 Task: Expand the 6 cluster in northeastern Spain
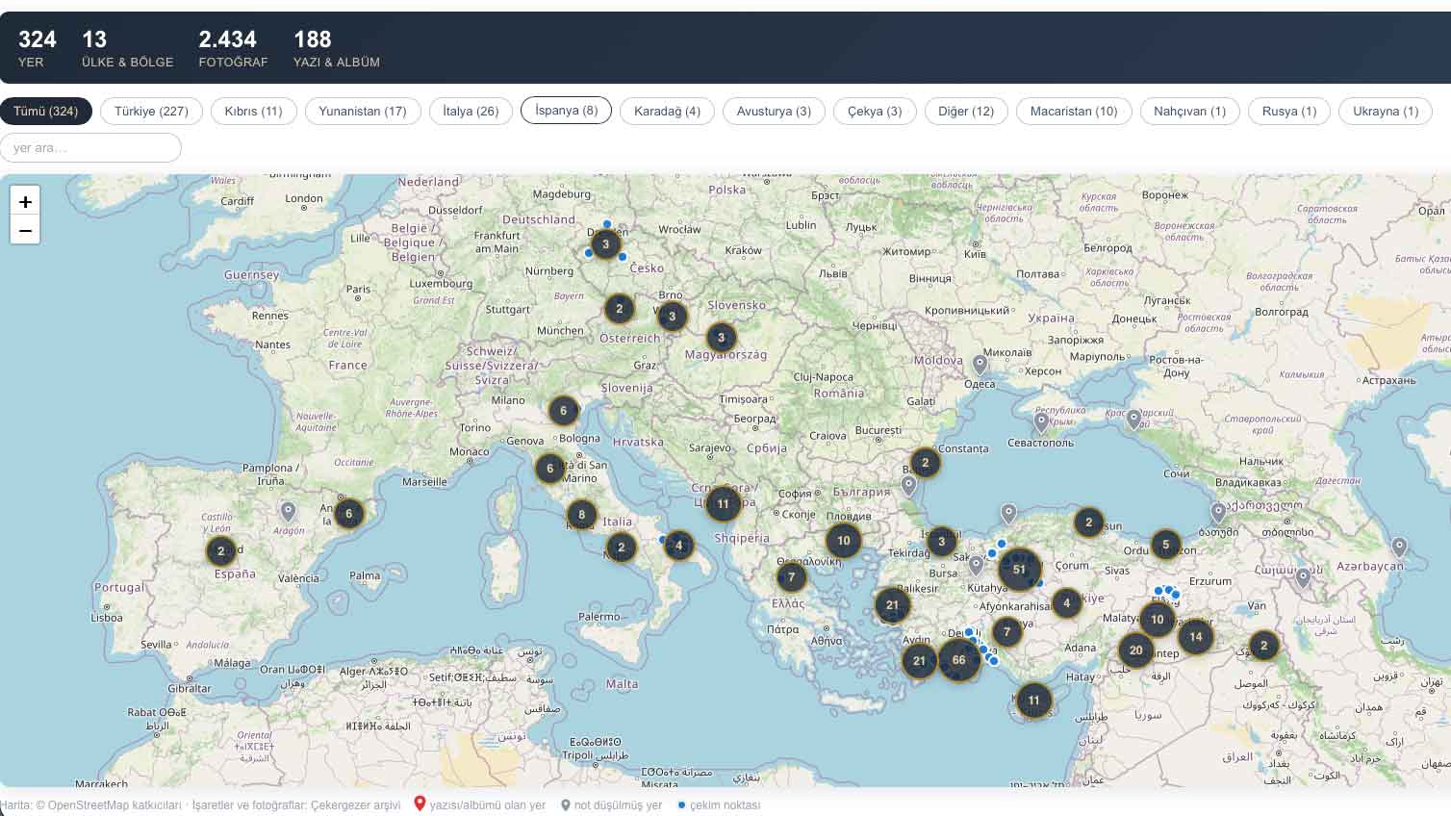pyautogui.click(x=348, y=514)
